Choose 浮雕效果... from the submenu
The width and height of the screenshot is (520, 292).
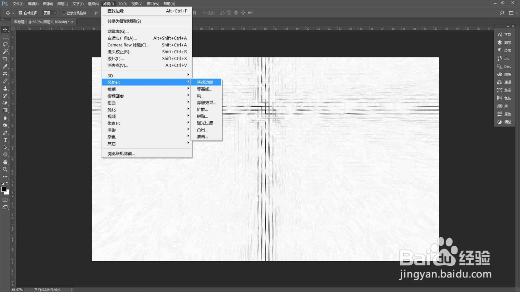pyautogui.click(x=206, y=103)
